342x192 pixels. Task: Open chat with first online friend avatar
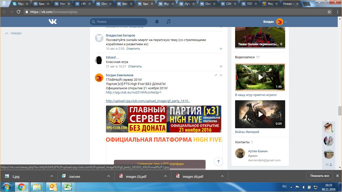[x=328, y=128]
